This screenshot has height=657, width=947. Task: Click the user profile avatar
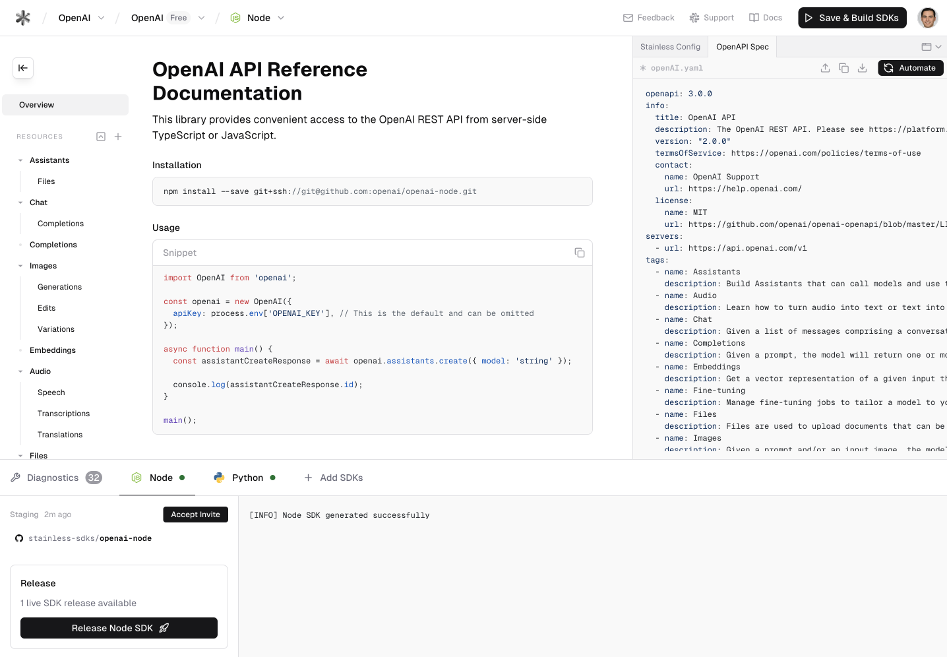[x=928, y=18]
